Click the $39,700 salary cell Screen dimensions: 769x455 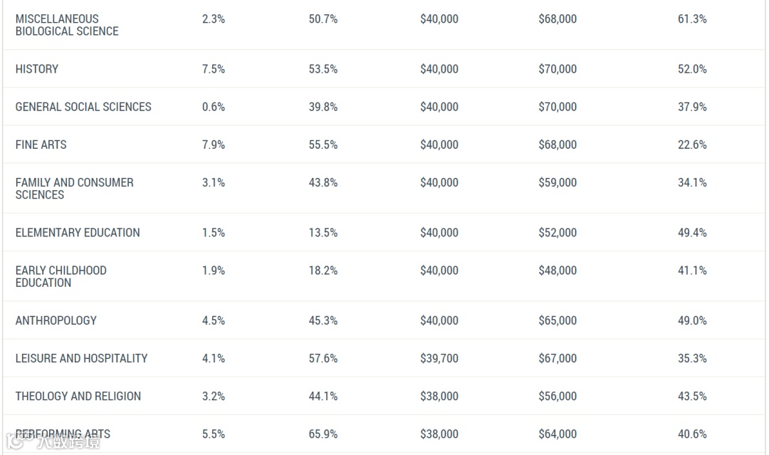coord(439,358)
